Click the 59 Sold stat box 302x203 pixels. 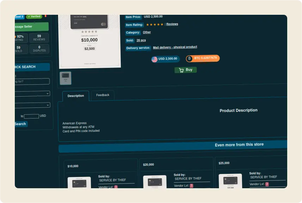[x=21, y=49]
